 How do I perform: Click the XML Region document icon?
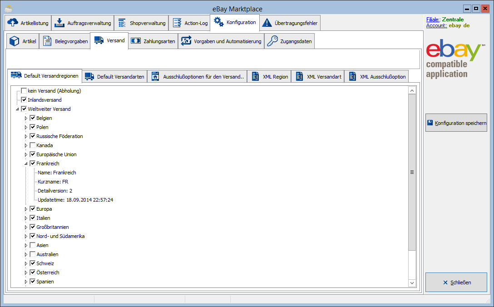256,77
